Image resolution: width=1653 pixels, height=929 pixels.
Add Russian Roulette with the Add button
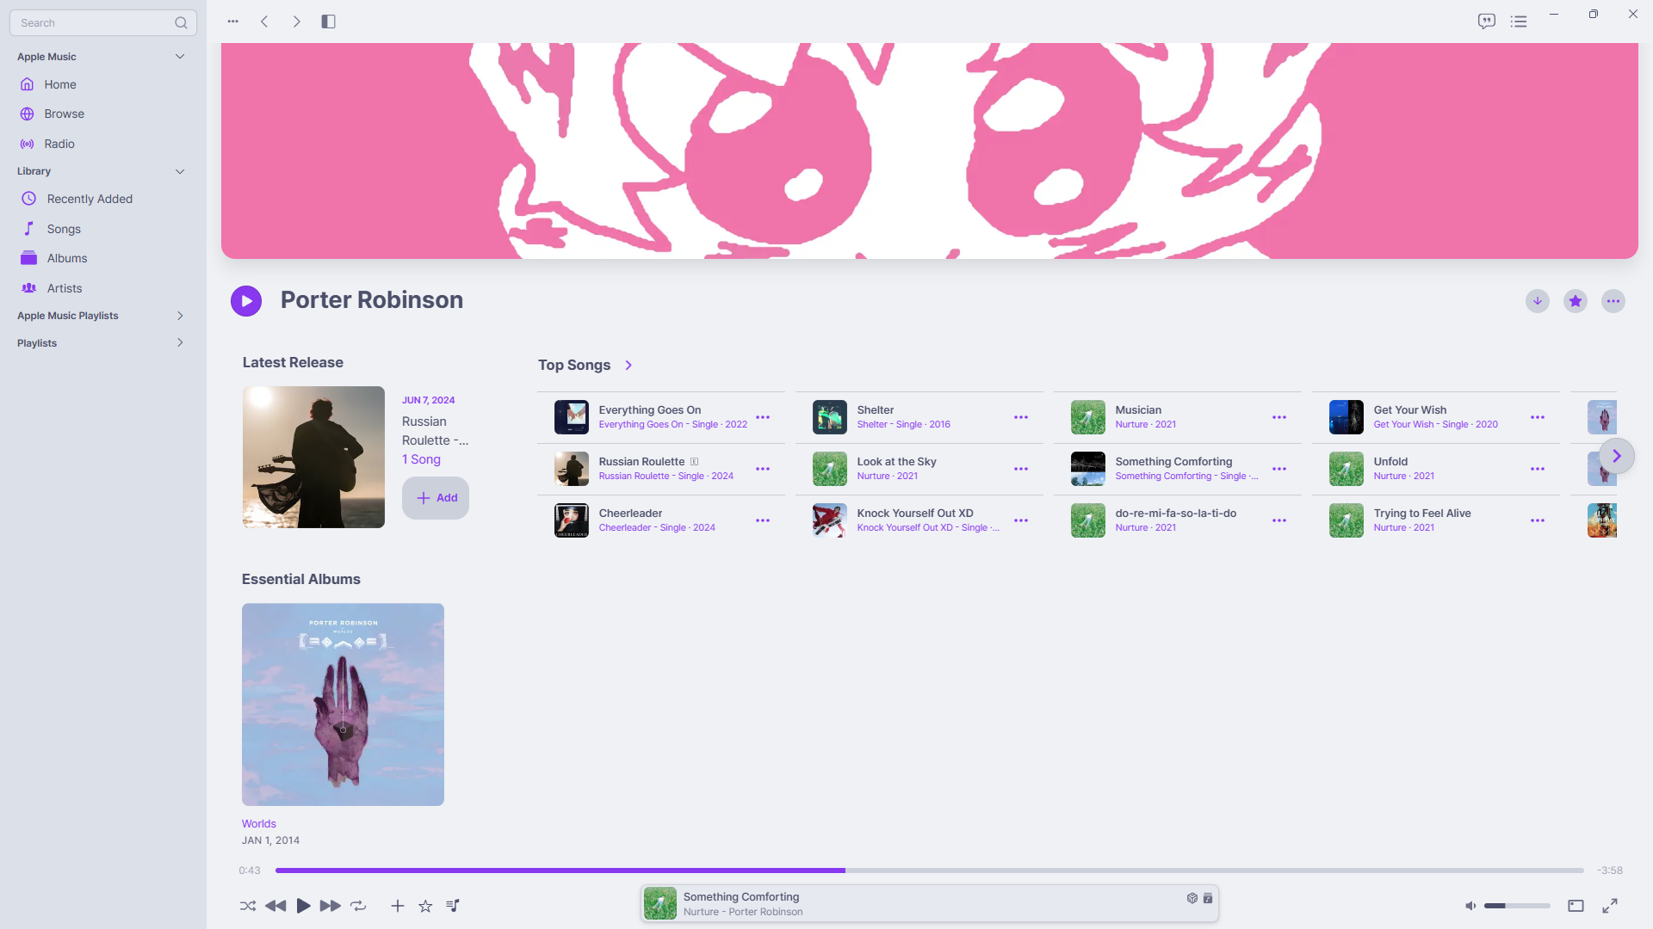coord(436,498)
